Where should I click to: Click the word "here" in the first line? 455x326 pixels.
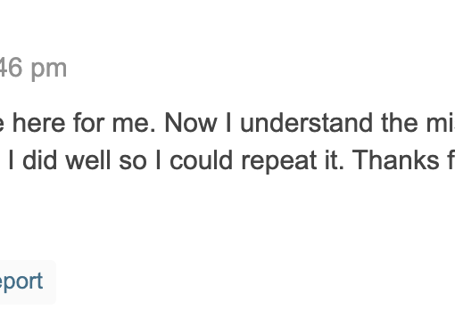point(38,123)
